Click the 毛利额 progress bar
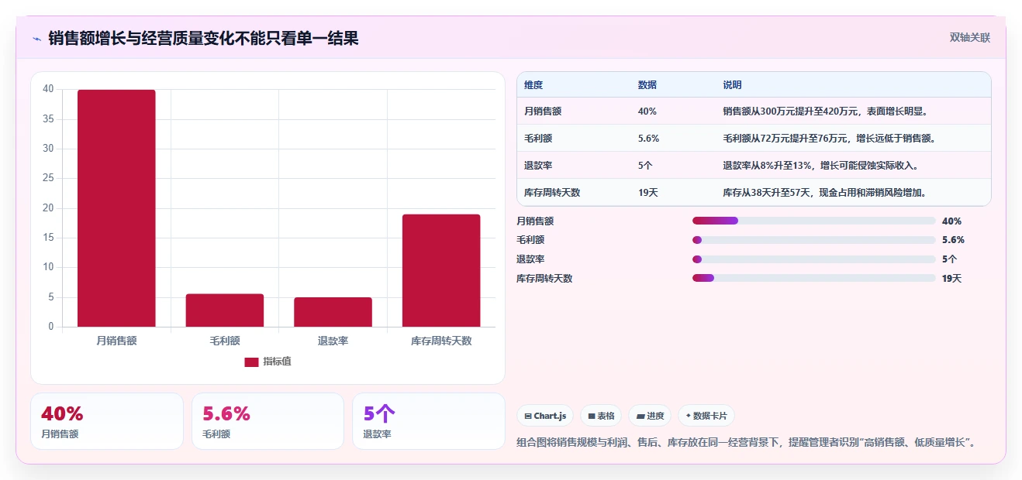Image resolution: width=1022 pixels, height=480 pixels. (813, 240)
